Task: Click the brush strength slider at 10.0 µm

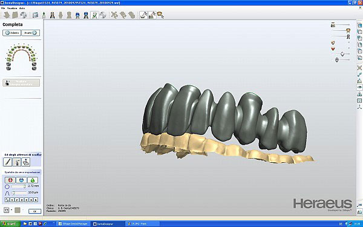Action: (x=19, y=193)
